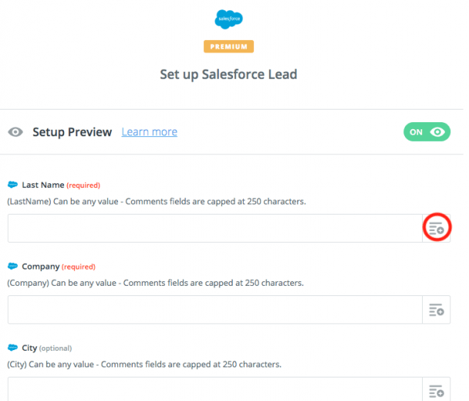Click the Salesforce cloud logo at top

(x=228, y=20)
